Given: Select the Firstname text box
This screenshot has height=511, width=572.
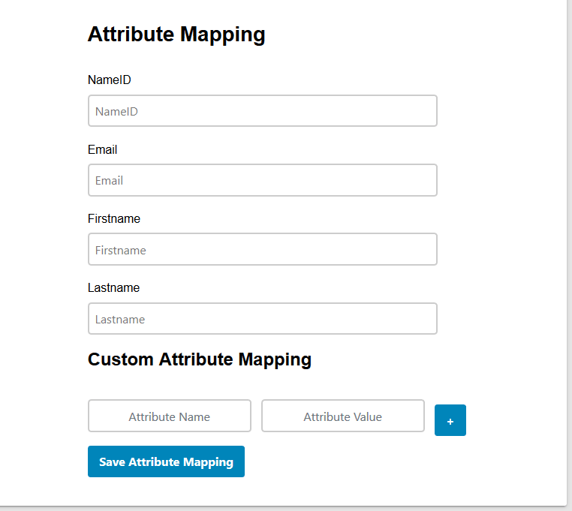Looking at the screenshot, I should coord(262,249).
